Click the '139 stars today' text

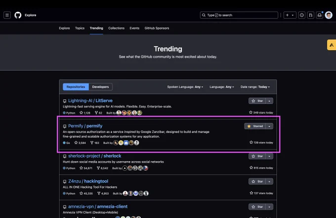pyautogui.click(x=261, y=142)
